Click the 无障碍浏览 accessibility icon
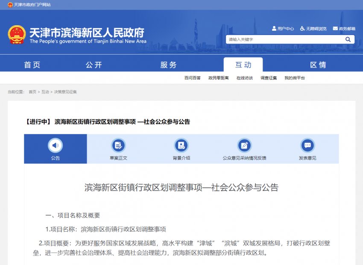Viewport: 363px width, 265px height. pyautogui.click(x=302, y=29)
